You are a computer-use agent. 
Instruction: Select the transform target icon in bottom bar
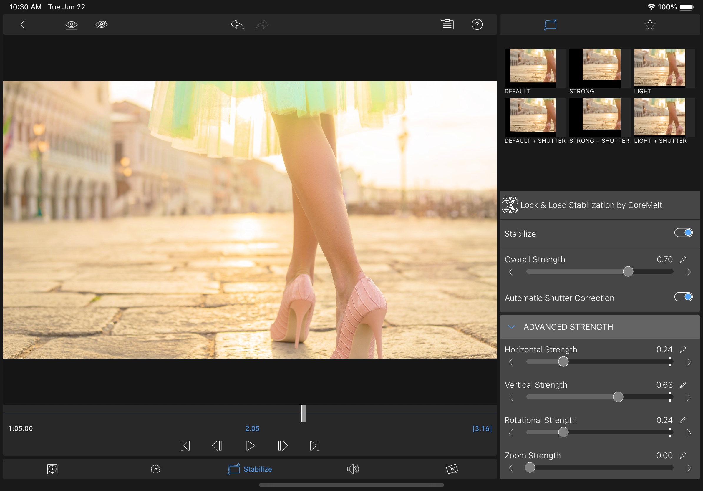pyautogui.click(x=52, y=469)
